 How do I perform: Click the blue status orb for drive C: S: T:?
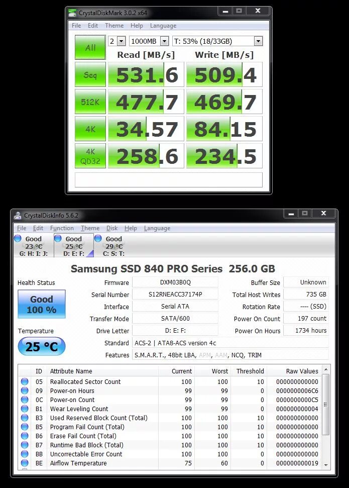[x=98, y=238]
